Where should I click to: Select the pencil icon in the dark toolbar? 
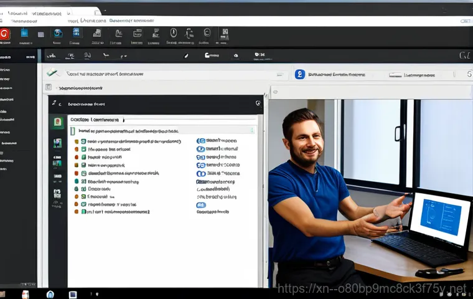pyautogui.click(x=185, y=56)
